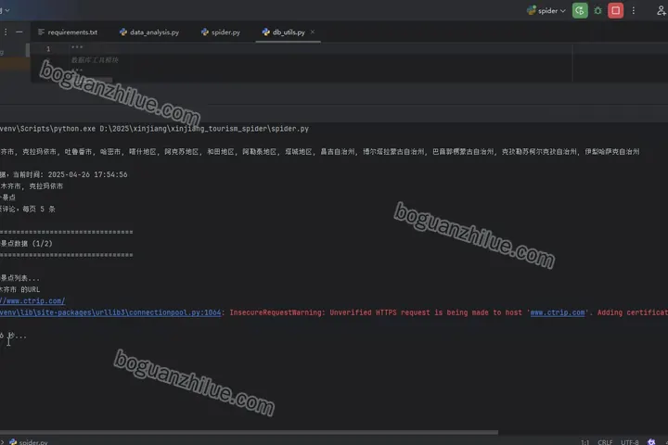668x445 pixels.
Task: Click the python.exe command line with spider.py path
Action: pyautogui.click(x=154, y=129)
